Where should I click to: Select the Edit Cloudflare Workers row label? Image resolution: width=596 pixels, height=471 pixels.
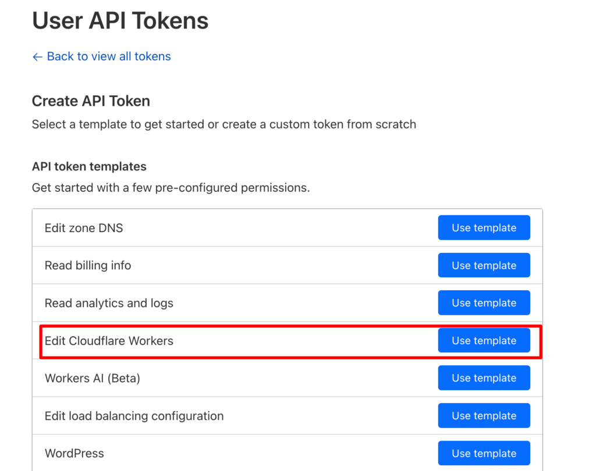(109, 341)
